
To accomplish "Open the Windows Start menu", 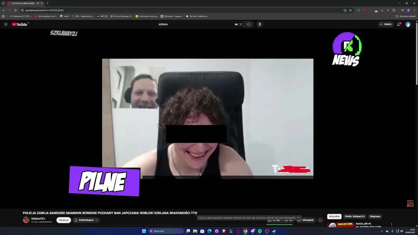I will 144,231.
